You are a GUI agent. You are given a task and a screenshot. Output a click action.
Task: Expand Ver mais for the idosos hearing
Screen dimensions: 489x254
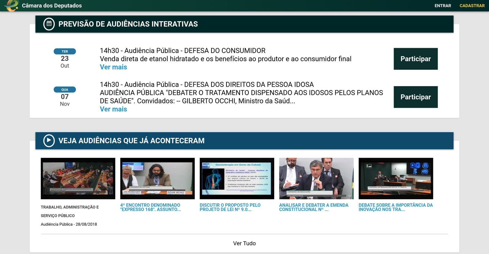[113, 109]
